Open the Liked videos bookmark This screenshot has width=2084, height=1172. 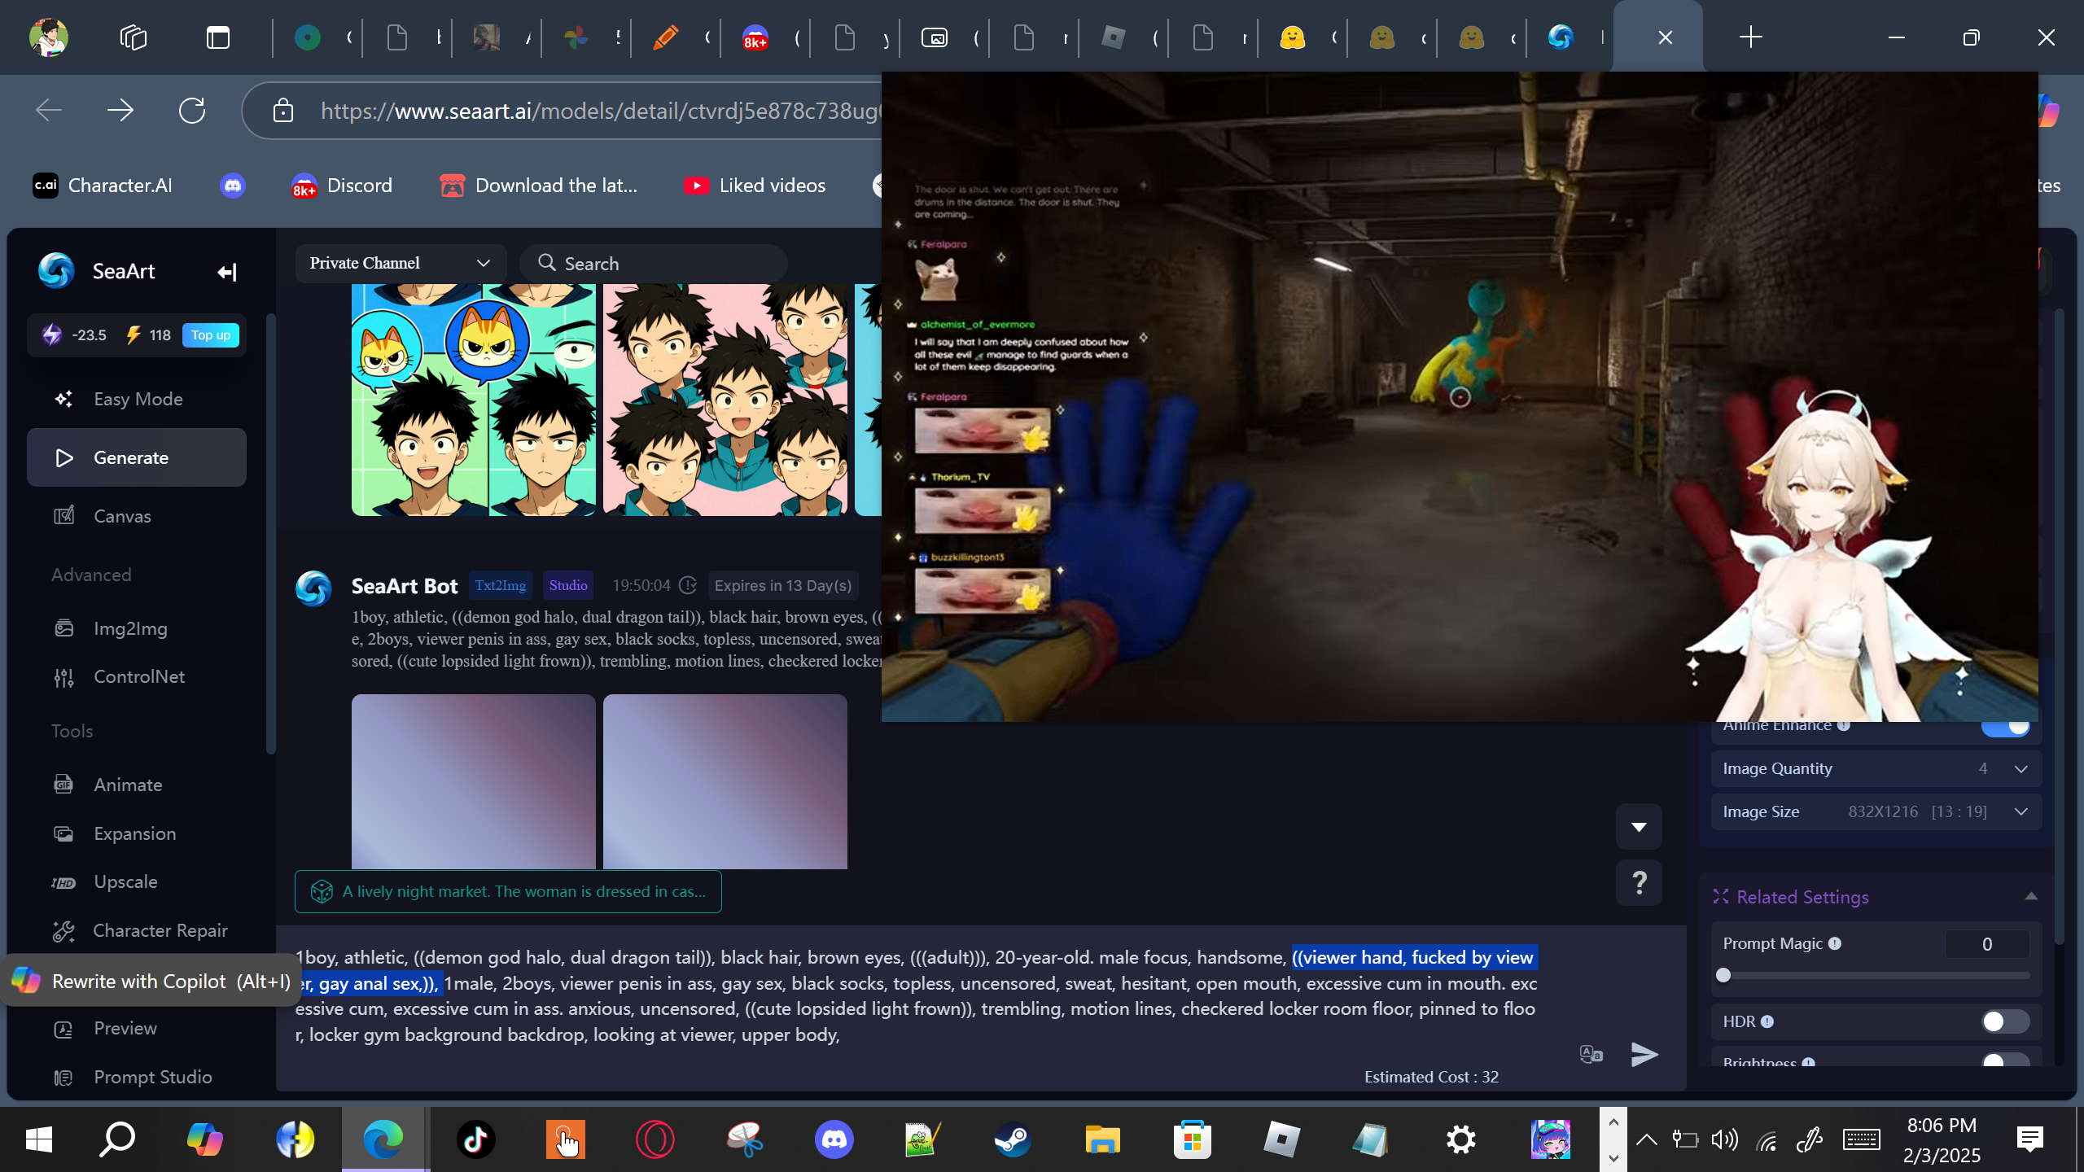tap(755, 186)
